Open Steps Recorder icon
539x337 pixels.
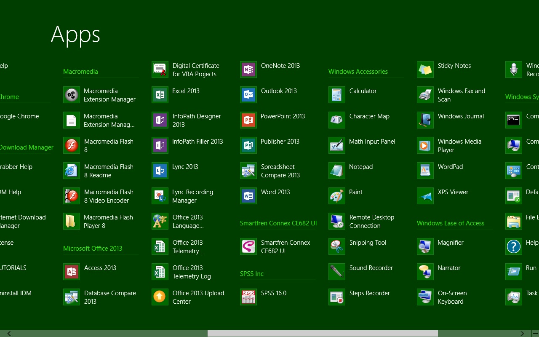click(337, 297)
